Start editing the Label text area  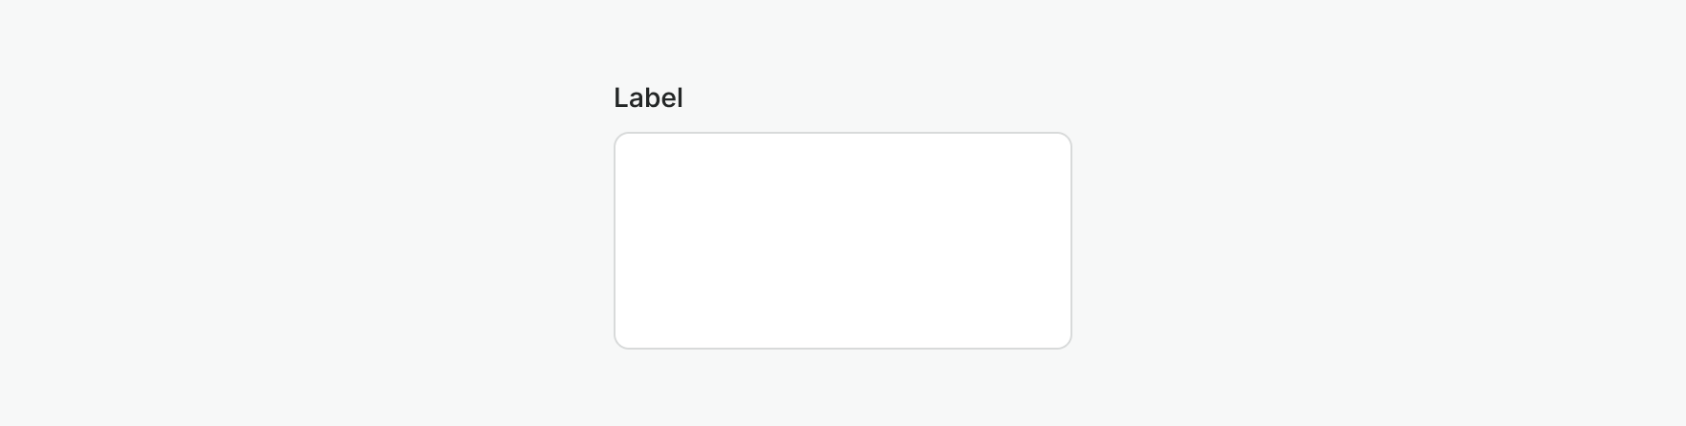pyautogui.click(x=842, y=241)
